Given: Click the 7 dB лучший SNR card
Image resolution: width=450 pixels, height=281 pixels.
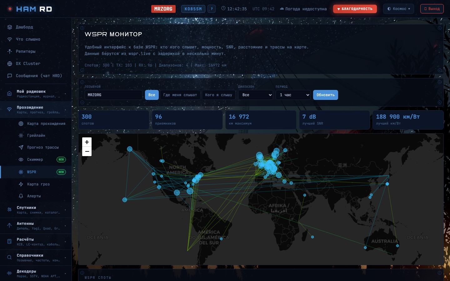Looking at the screenshot, I should [334, 120].
